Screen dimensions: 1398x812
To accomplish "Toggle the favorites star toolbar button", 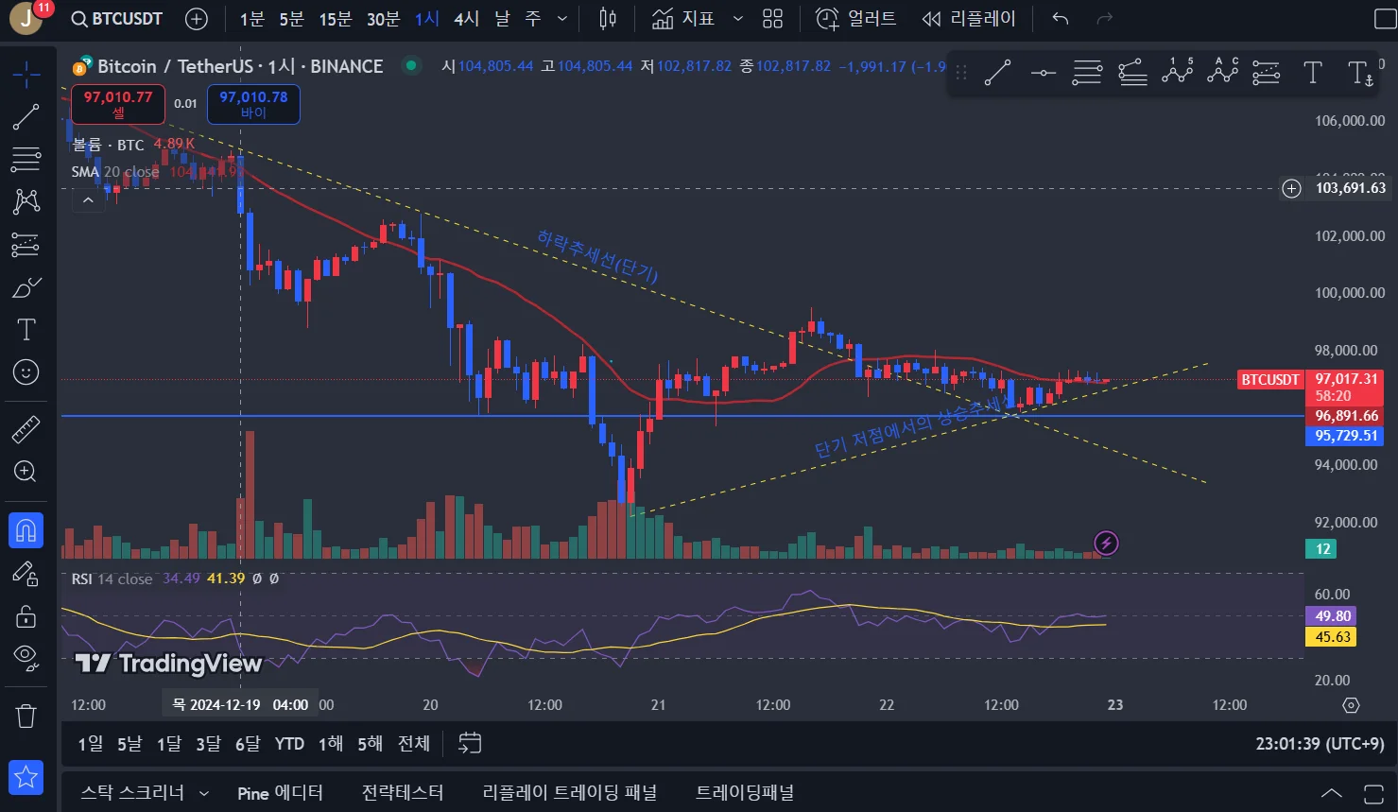I will (26, 777).
